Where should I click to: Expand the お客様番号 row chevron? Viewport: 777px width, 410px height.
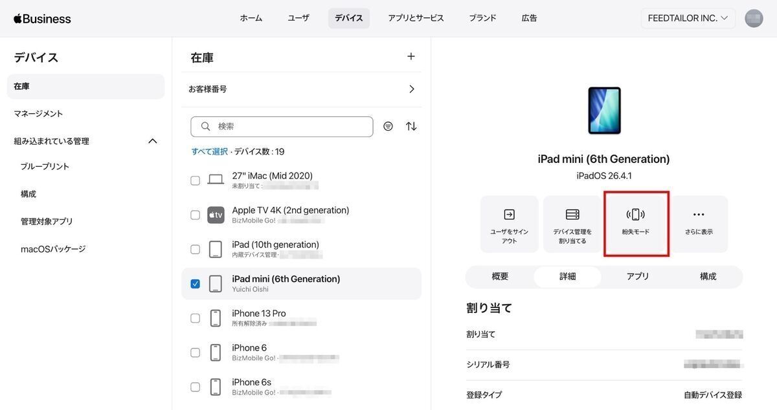[x=411, y=89]
